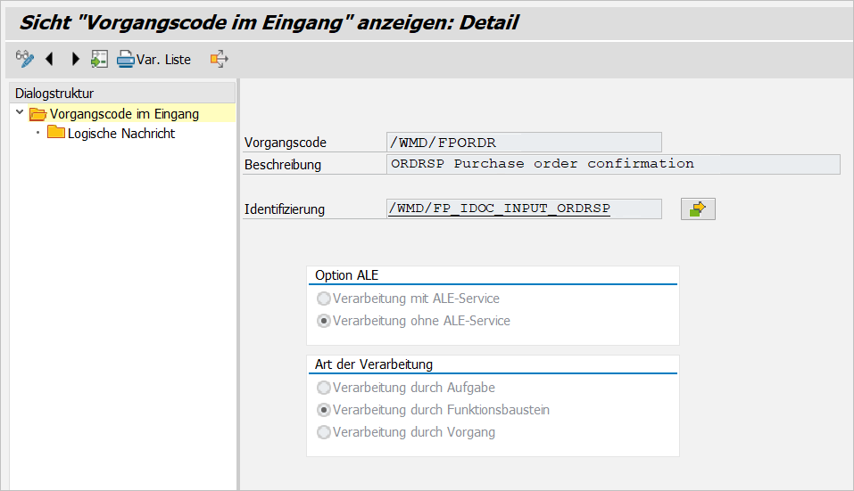The height and width of the screenshot is (491, 854).
Task: Go to previous entry with left arrow
Action: click(49, 60)
